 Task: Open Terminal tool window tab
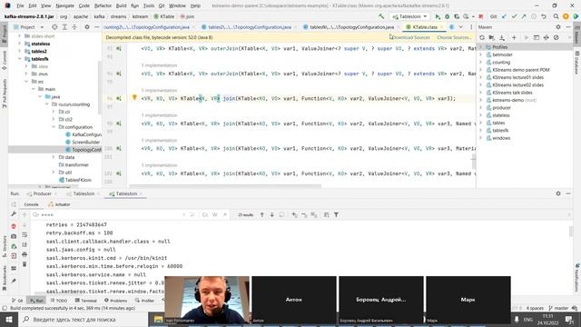(x=86, y=301)
